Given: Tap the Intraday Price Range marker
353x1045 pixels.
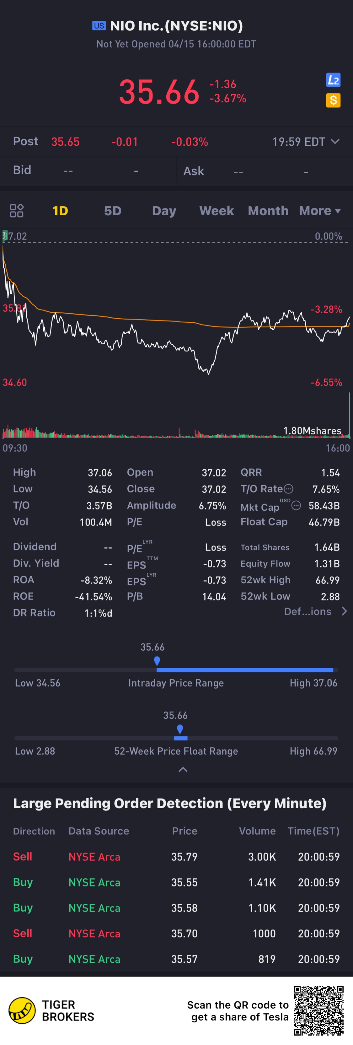Looking at the screenshot, I should click(x=157, y=661).
